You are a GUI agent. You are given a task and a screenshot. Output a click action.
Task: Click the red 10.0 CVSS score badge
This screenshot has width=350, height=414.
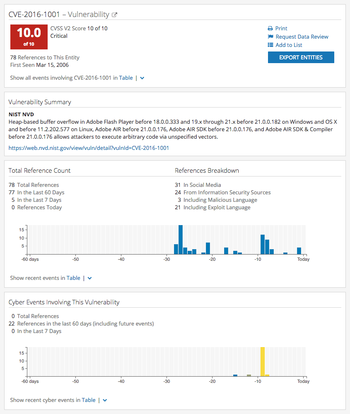[29, 37]
